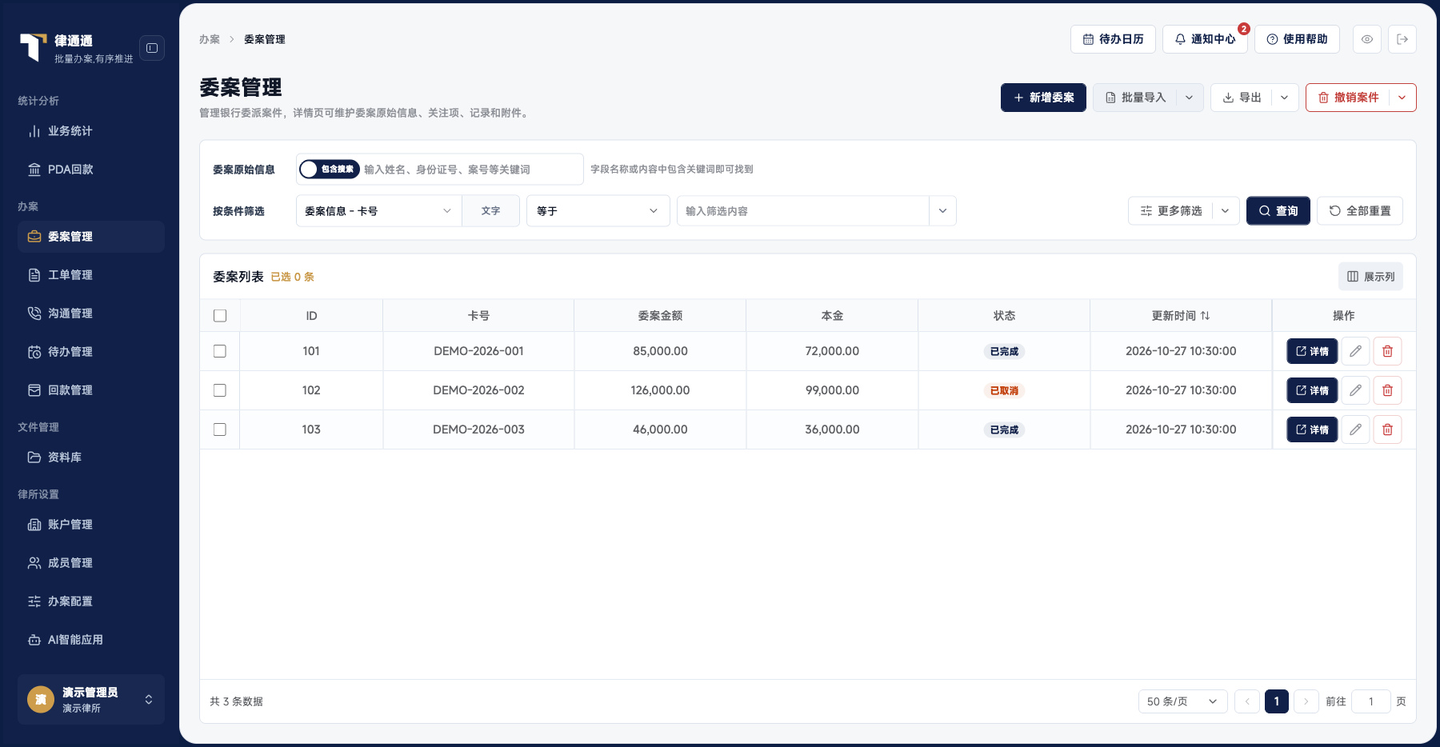
Task: Click the keyword search input field
Action: [x=472, y=170]
